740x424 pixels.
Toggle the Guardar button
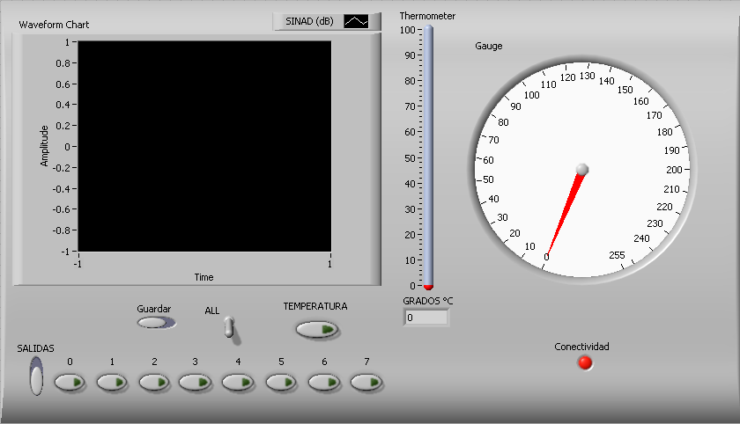156,323
